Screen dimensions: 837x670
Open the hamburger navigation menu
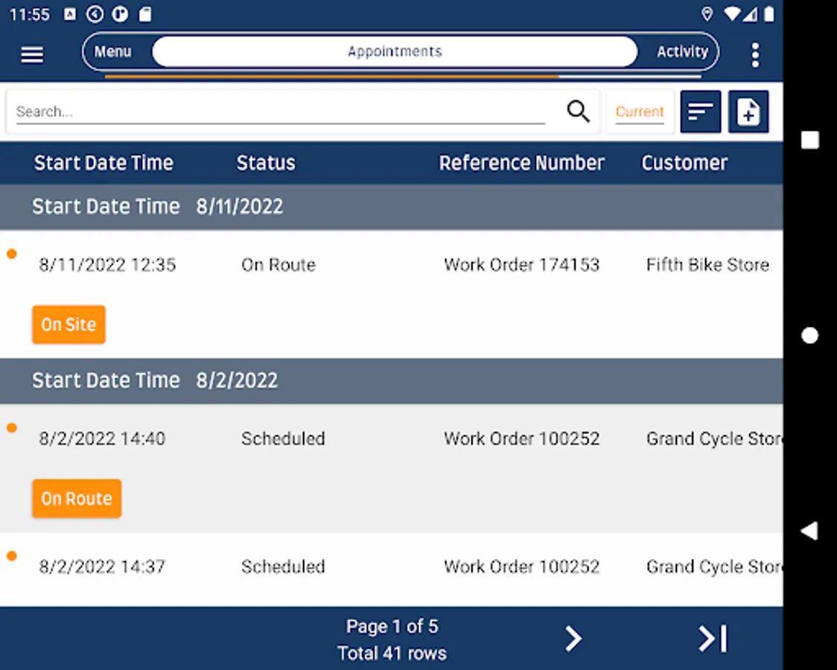[32, 54]
